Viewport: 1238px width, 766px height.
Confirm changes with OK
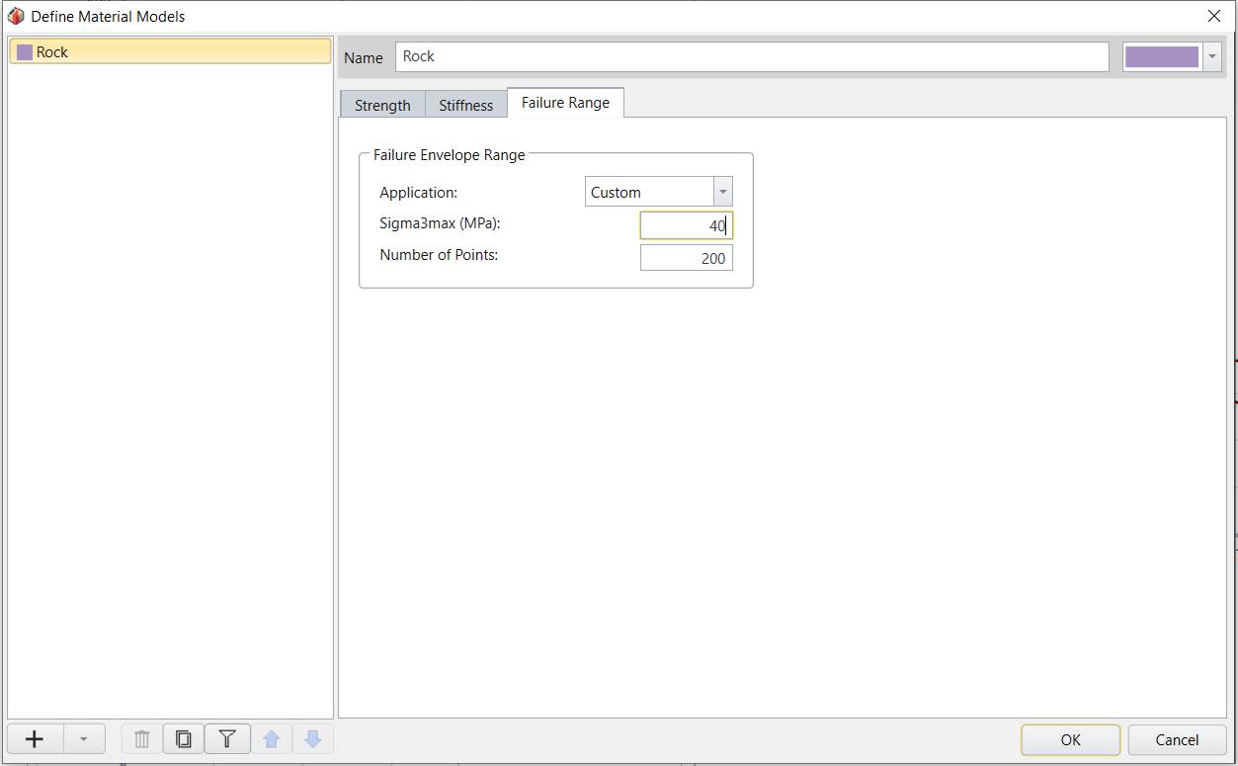pyautogui.click(x=1070, y=739)
